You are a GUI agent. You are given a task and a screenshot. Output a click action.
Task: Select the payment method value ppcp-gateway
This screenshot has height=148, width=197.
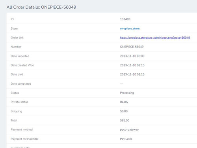pos(129,130)
